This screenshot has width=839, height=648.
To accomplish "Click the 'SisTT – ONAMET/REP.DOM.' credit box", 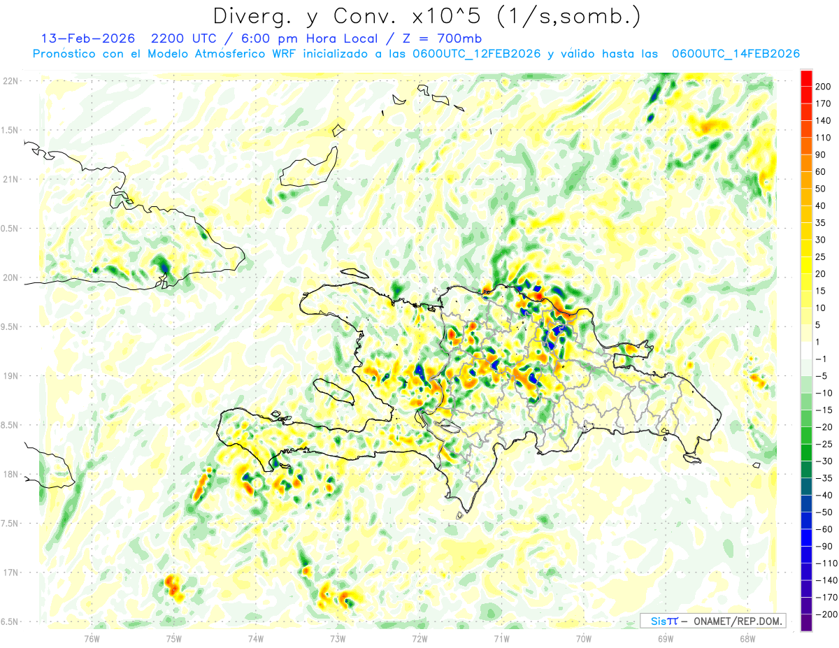I will 712,621.
